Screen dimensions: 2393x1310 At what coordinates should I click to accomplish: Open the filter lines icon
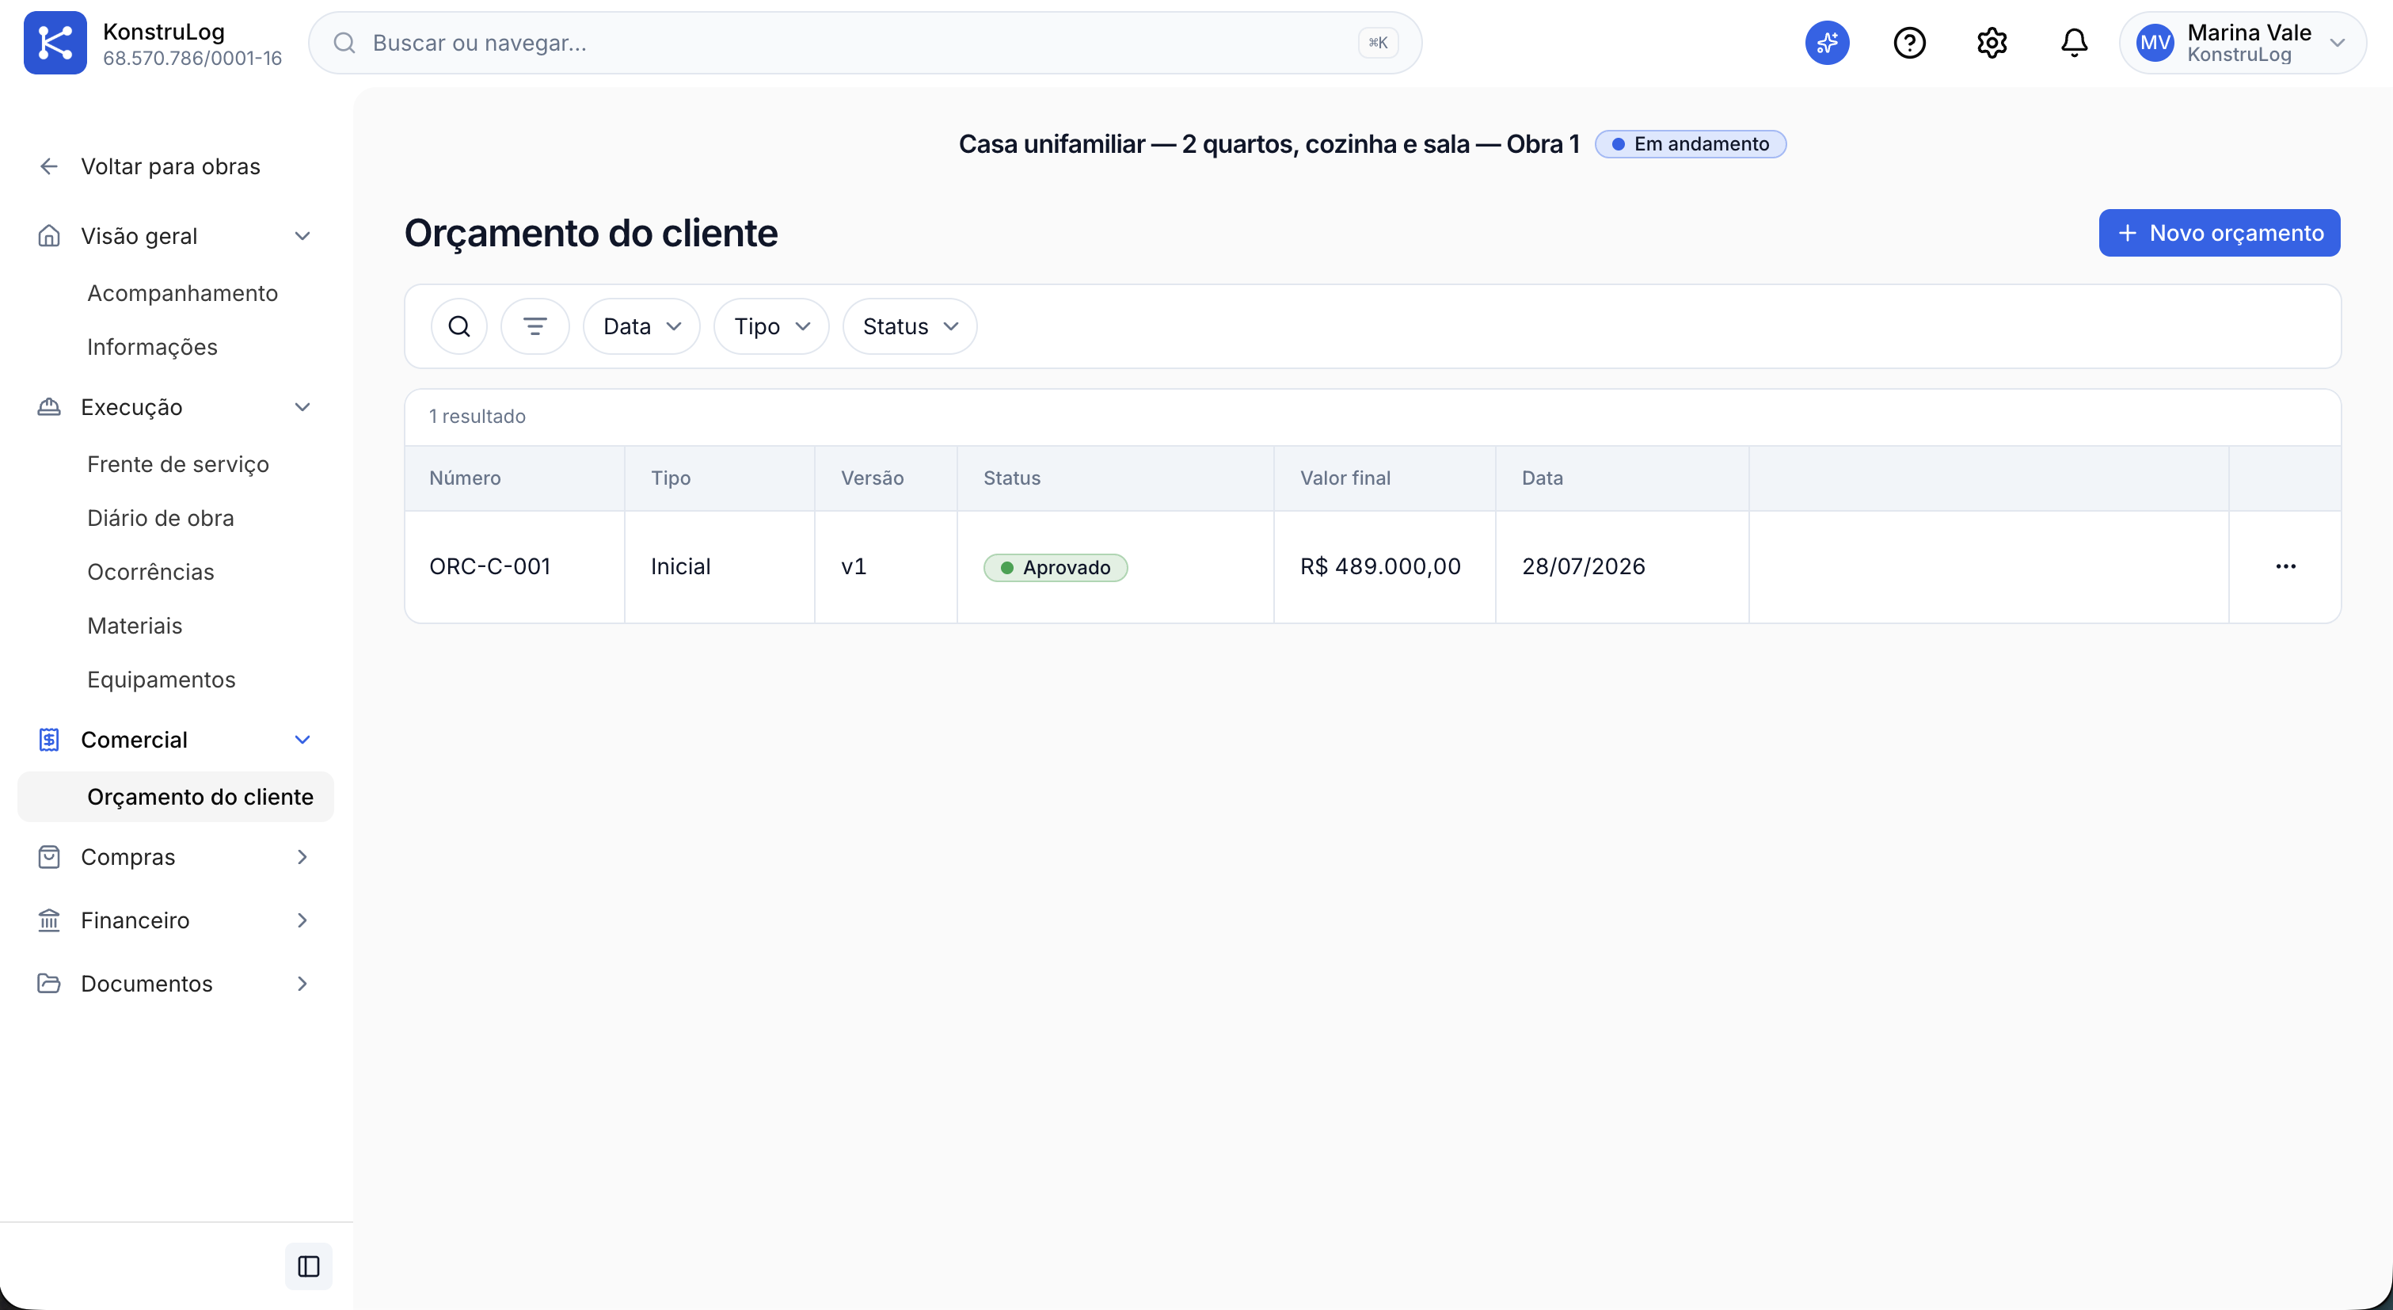pos(535,326)
